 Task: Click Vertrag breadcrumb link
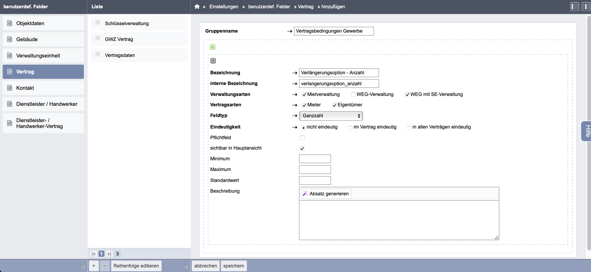tap(306, 7)
